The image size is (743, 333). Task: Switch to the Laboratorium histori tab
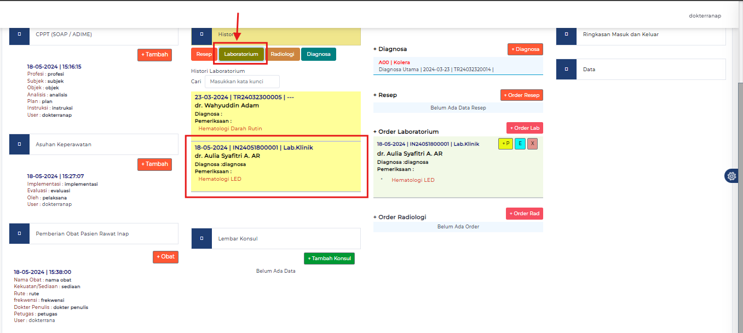pyautogui.click(x=240, y=54)
